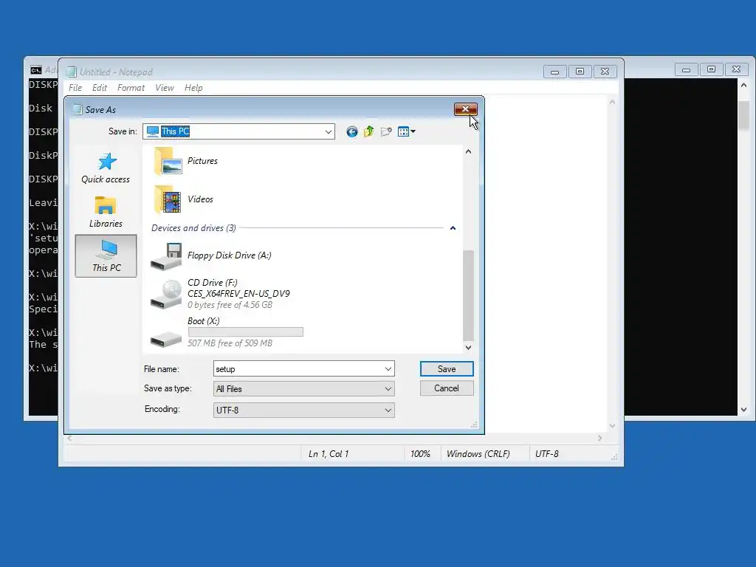Close the Save As dialog
The width and height of the screenshot is (756, 567).
point(465,109)
